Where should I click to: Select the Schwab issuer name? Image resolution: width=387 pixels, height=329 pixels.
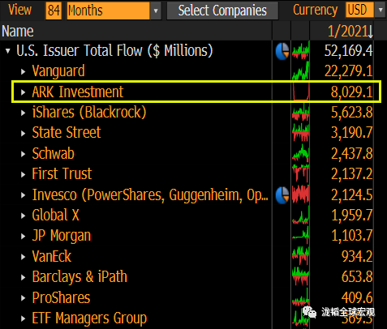(x=54, y=153)
